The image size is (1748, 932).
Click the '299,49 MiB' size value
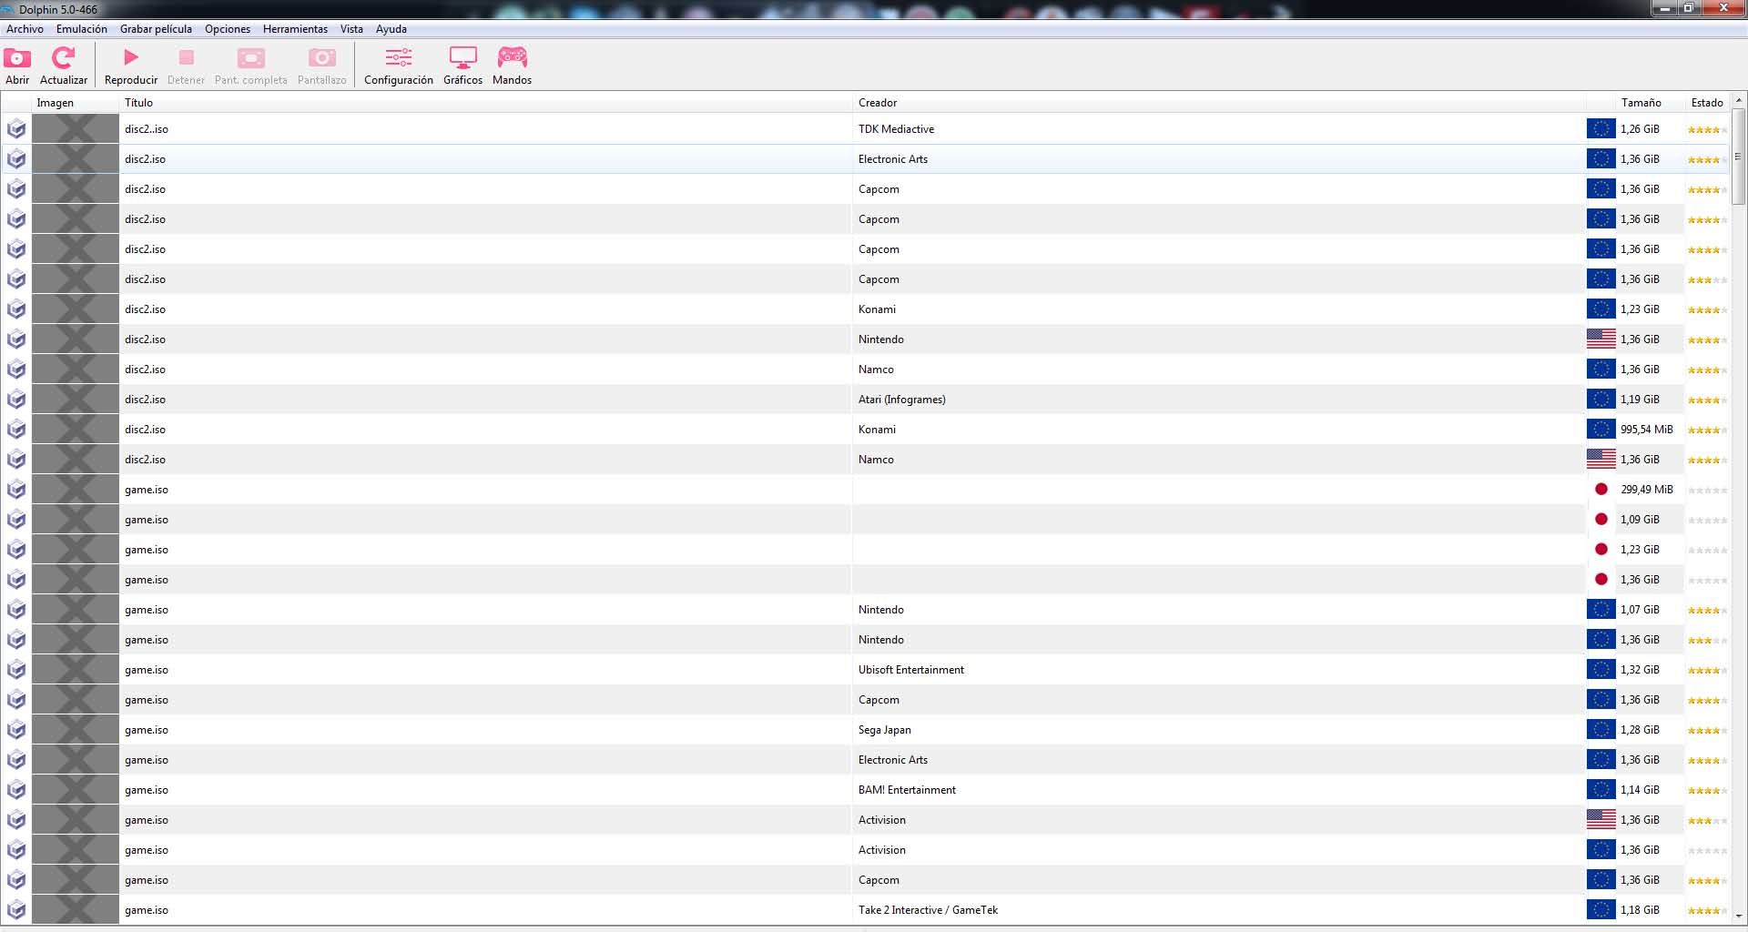[1647, 490]
